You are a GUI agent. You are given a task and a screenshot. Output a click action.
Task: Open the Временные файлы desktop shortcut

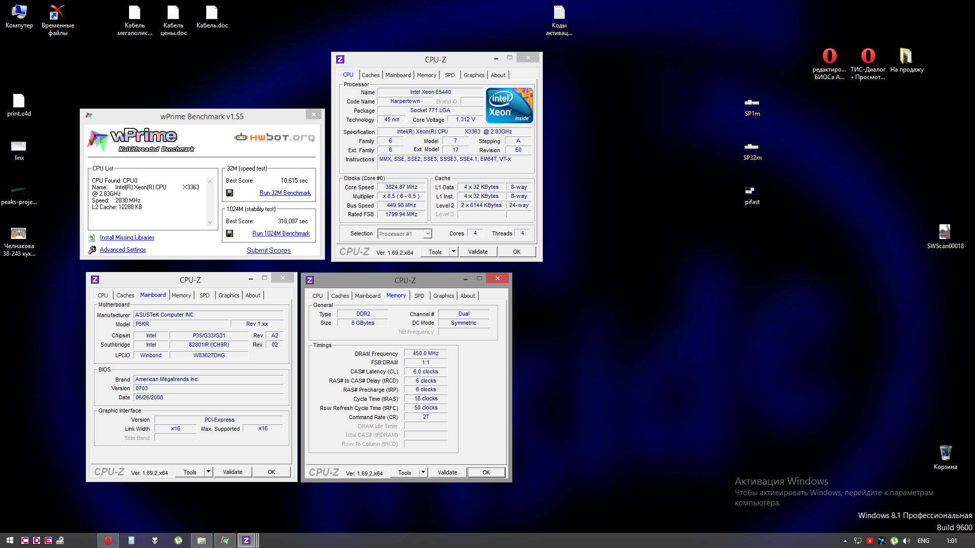pos(57,20)
